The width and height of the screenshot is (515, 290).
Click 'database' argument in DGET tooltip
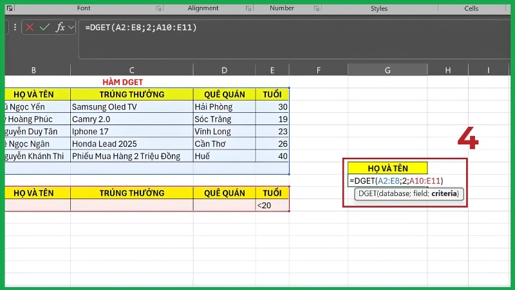[393, 193]
